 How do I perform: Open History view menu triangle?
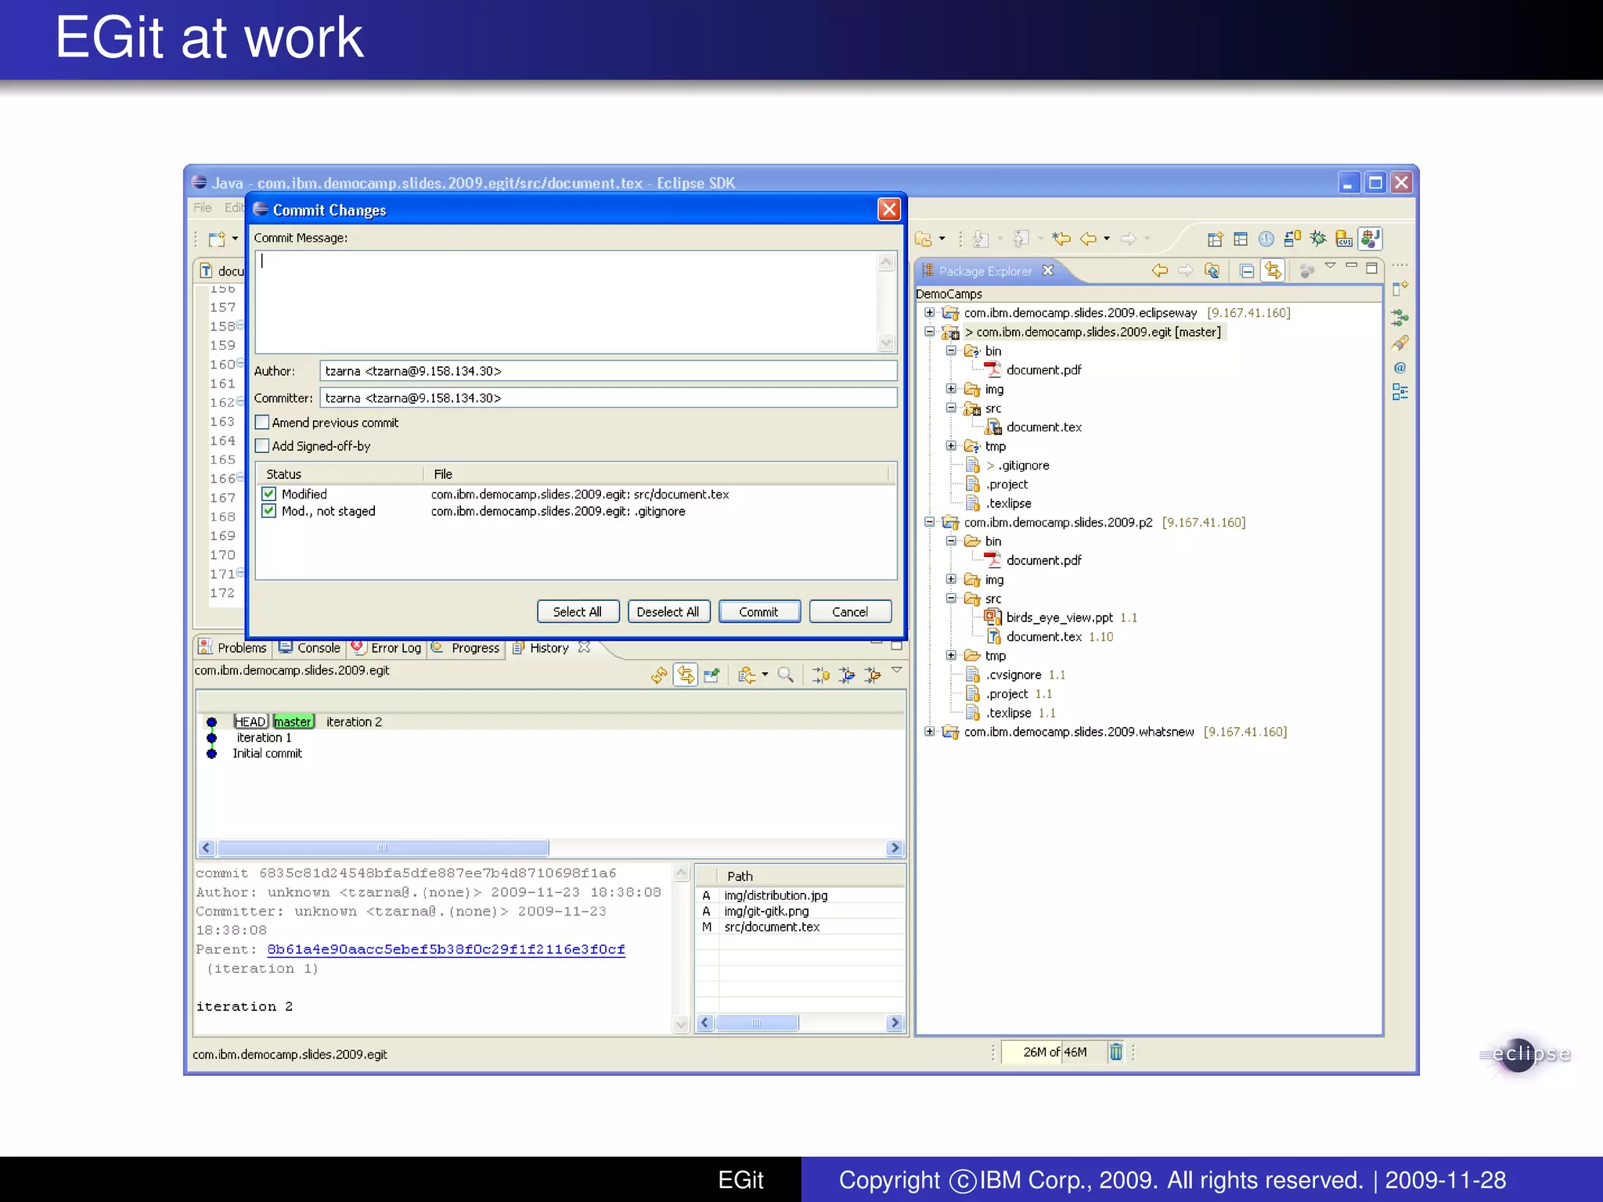pos(897,671)
